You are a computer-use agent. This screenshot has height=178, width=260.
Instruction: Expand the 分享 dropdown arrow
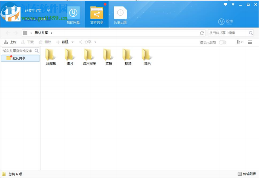point(95,42)
